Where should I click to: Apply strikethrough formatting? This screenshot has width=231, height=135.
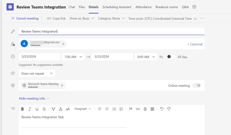pos(44,109)
